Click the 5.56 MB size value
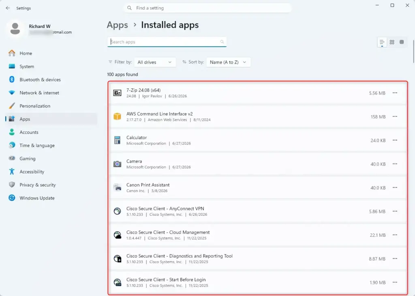Screen dimensions: 415x296 (x=377, y=93)
